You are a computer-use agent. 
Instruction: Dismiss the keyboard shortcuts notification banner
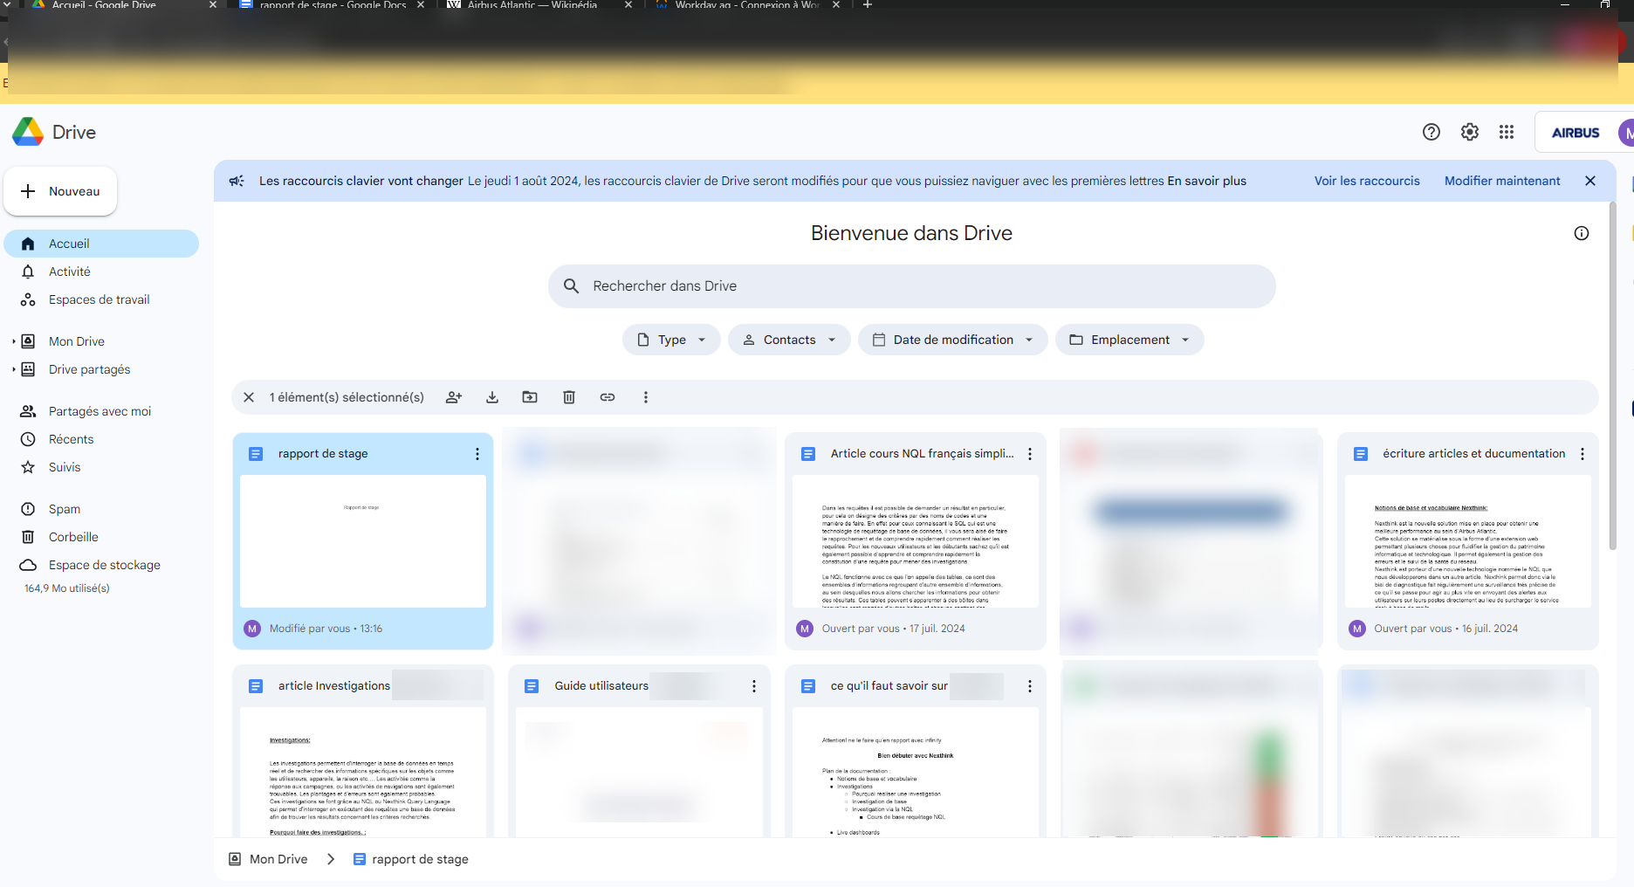pos(1590,181)
